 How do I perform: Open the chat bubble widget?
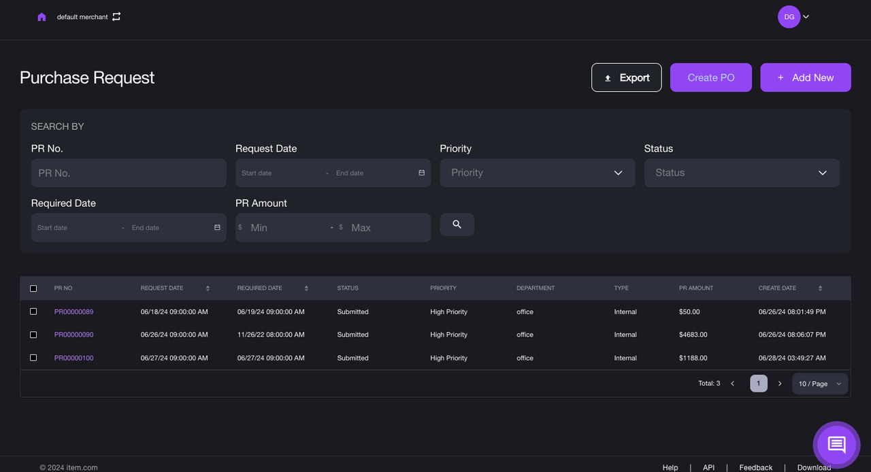[x=836, y=445]
